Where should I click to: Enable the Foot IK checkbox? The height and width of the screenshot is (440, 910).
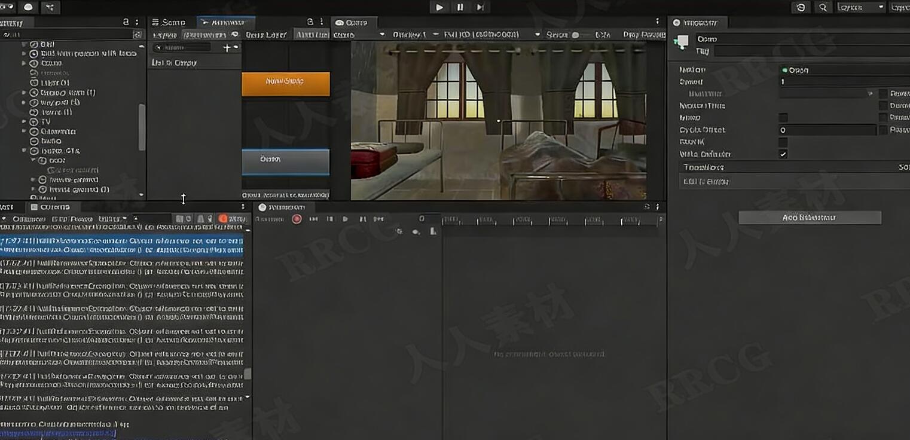[782, 142]
